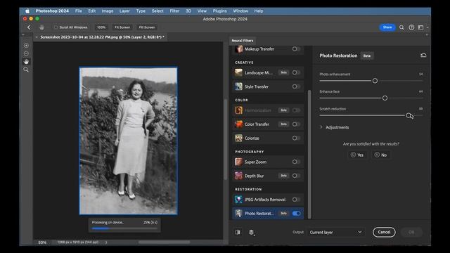The image size is (450, 253).
Task: Open the Plugins menu
Action: click(x=219, y=11)
